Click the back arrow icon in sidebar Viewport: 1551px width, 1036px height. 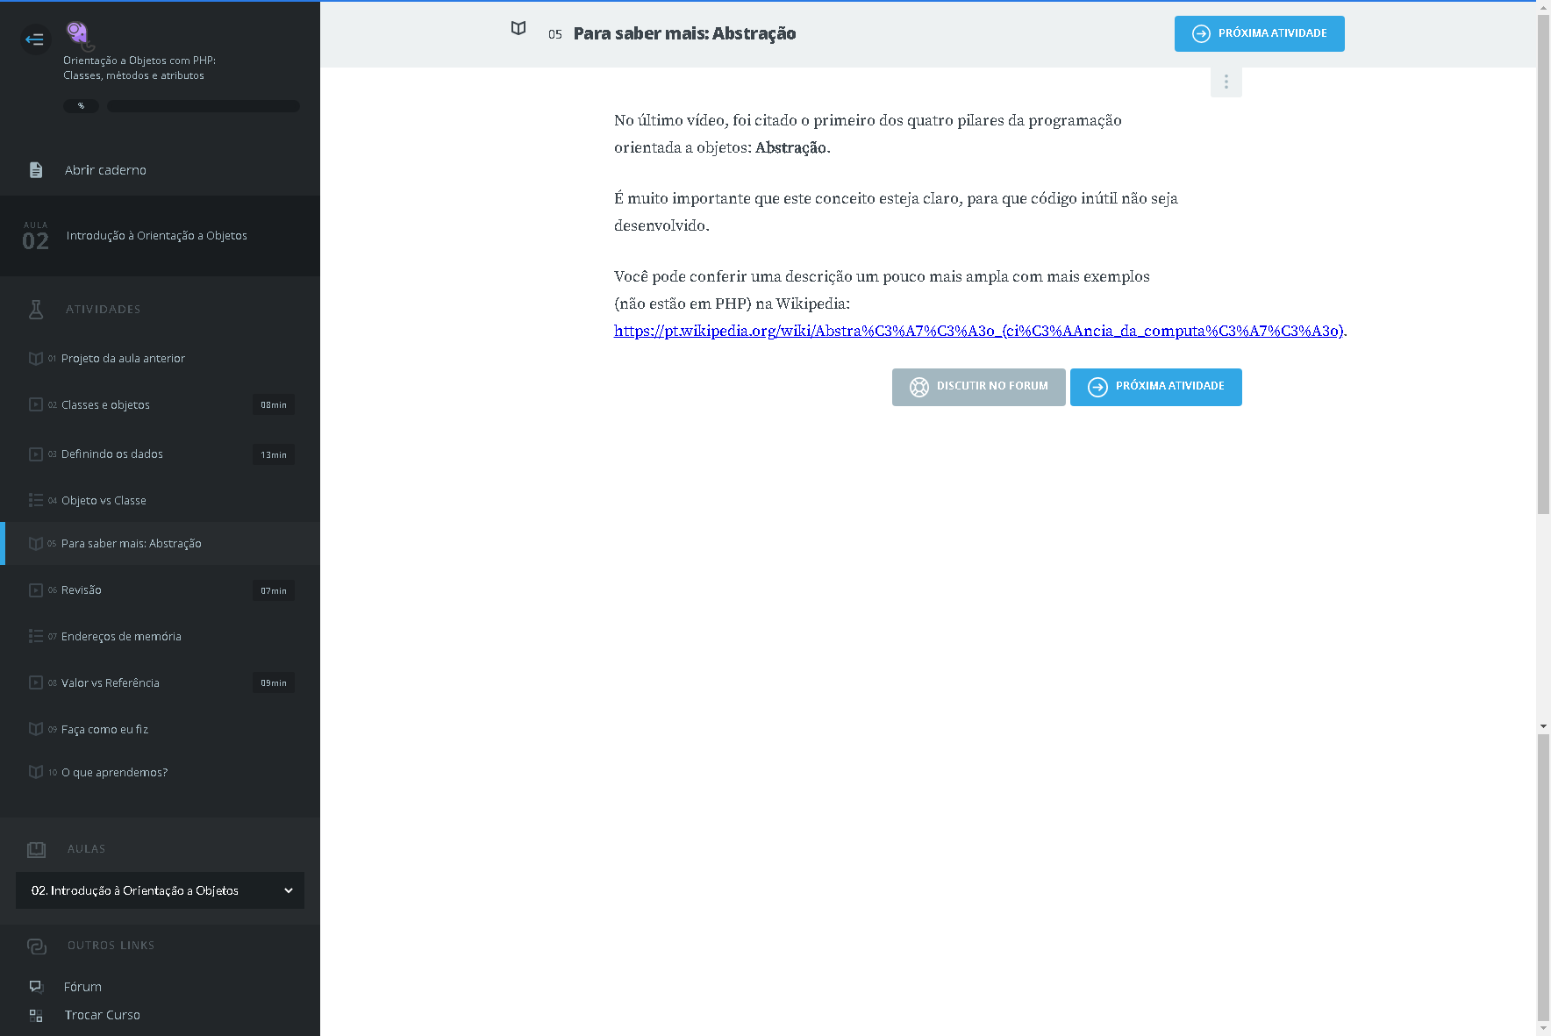click(x=35, y=39)
